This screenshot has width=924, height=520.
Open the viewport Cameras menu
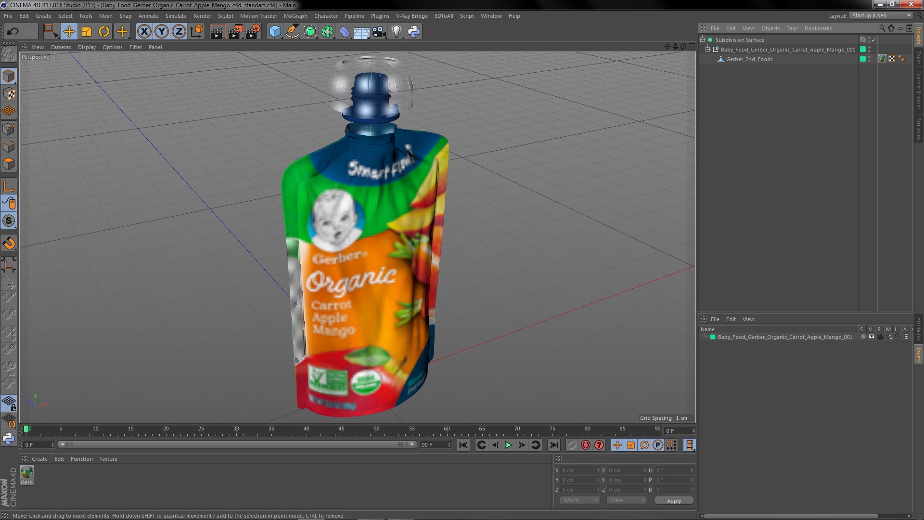coord(61,47)
